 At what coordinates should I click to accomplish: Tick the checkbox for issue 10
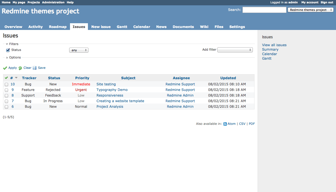point(6,85)
